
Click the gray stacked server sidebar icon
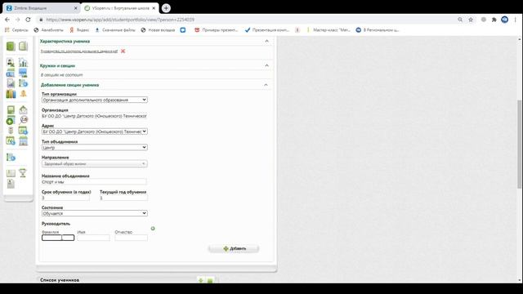11,131
